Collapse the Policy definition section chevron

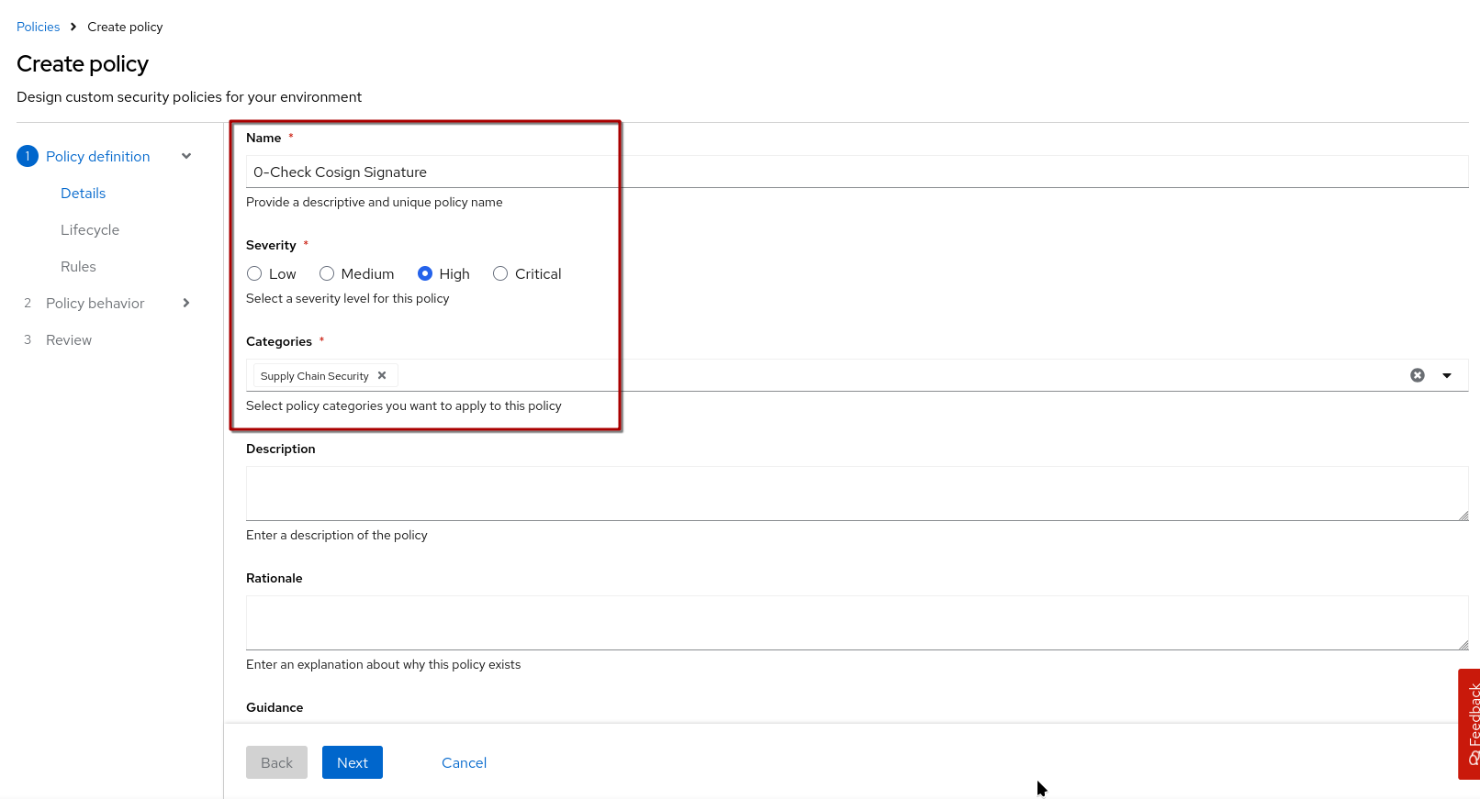(186, 156)
